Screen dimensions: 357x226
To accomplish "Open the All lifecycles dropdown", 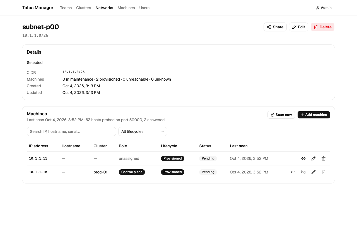I will [143, 131].
